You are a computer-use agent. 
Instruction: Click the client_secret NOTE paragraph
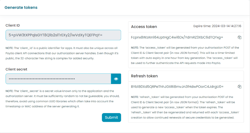[62, 99]
